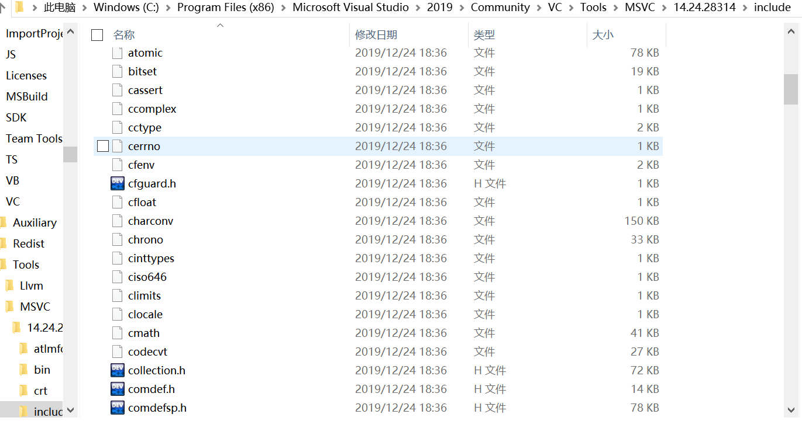This screenshot has height=435, width=802.
Task: Select the chrono file icon
Action: coord(118,240)
